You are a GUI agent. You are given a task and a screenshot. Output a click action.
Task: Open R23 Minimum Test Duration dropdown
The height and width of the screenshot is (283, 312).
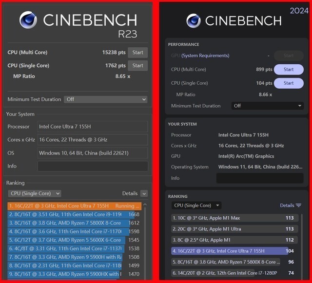(x=105, y=99)
